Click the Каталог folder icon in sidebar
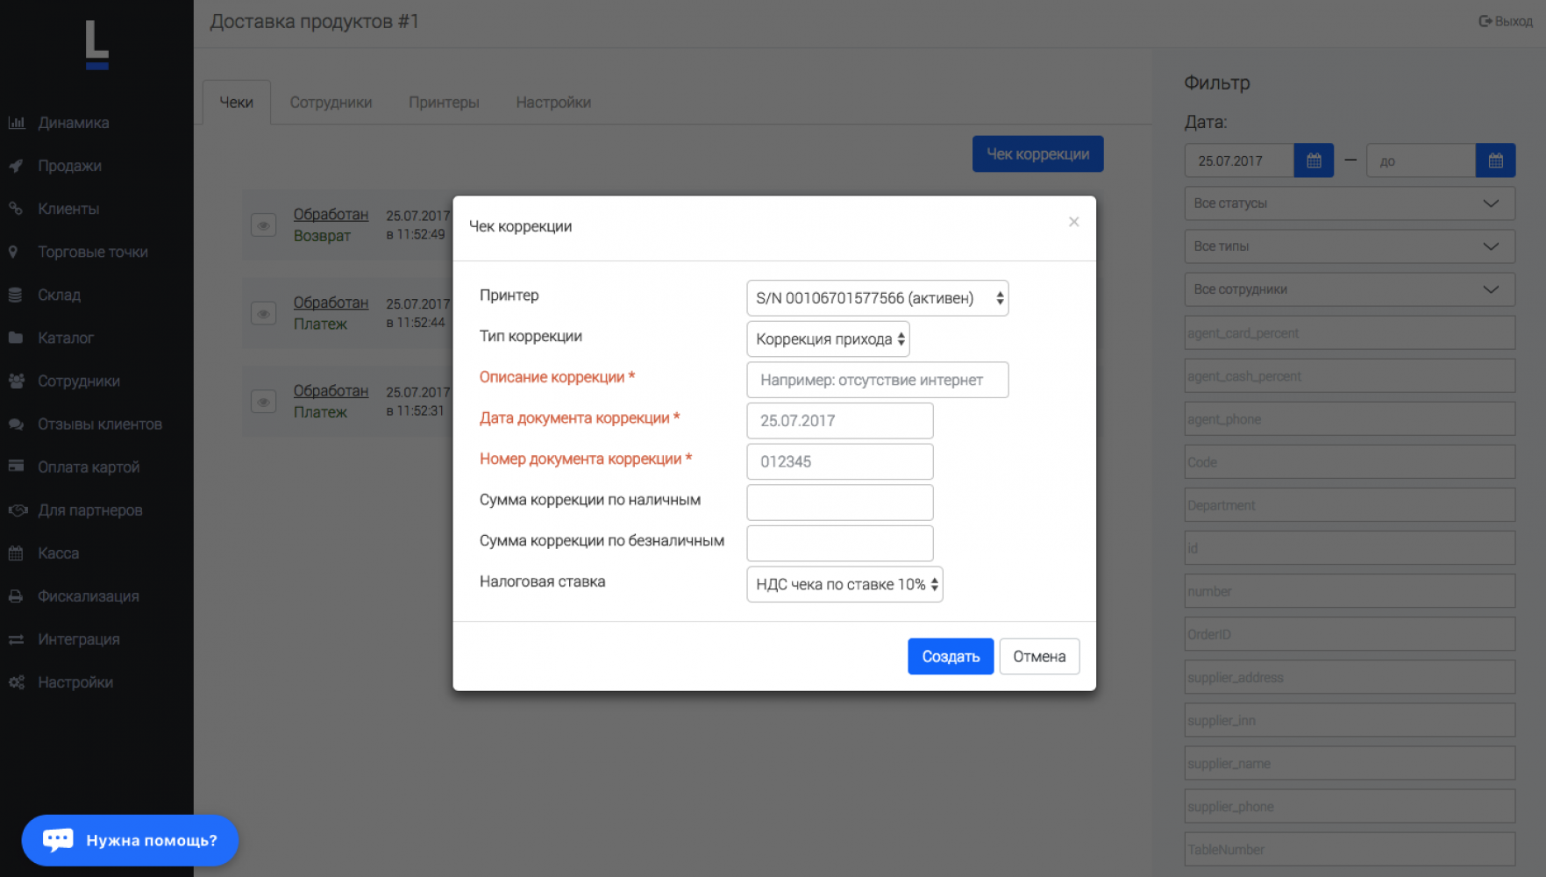1546x877 pixels. (16, 338)
